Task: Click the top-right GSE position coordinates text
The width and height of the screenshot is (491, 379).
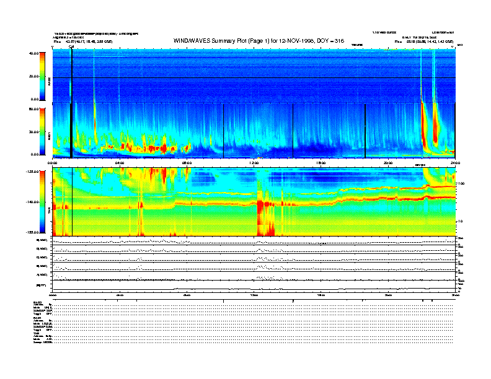Action: coord(424,41)
